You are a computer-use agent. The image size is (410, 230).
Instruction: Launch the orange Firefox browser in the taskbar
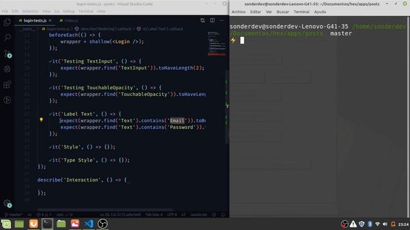[x=33, y=224]
